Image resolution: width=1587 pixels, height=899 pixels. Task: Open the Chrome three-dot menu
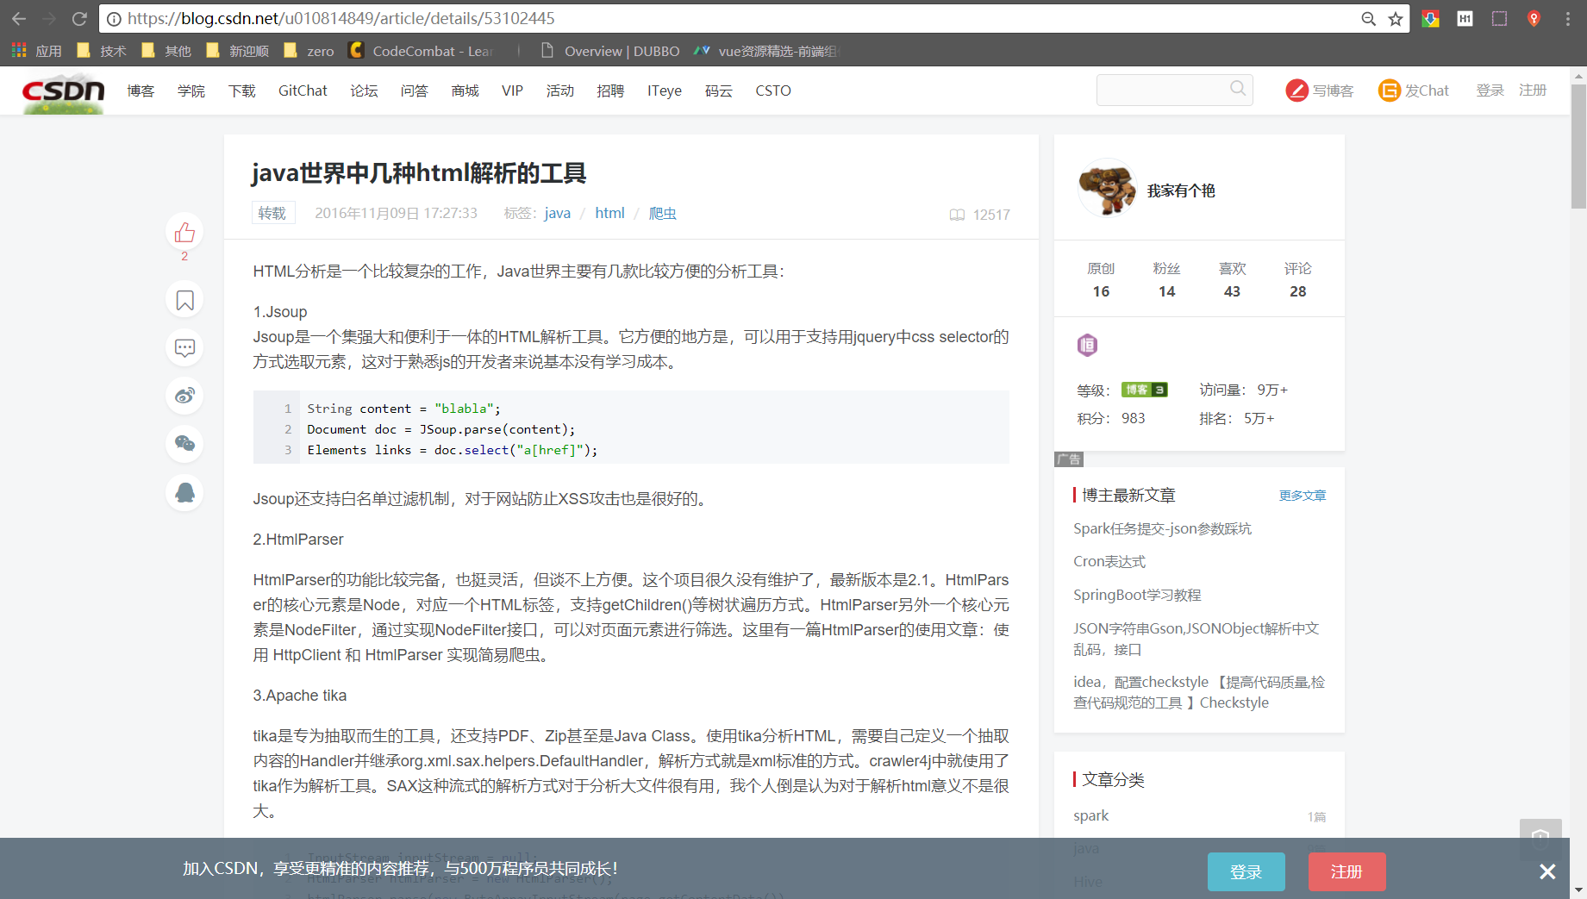1568,19
